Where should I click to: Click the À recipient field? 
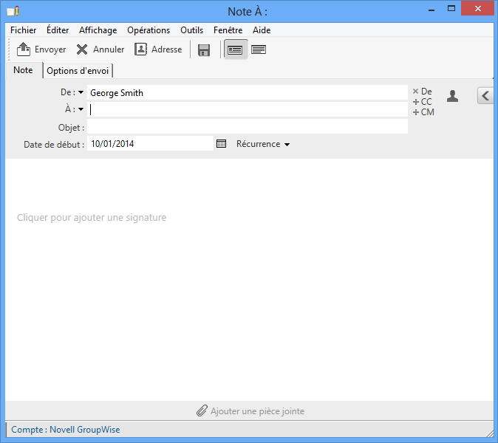pos(247,109)
